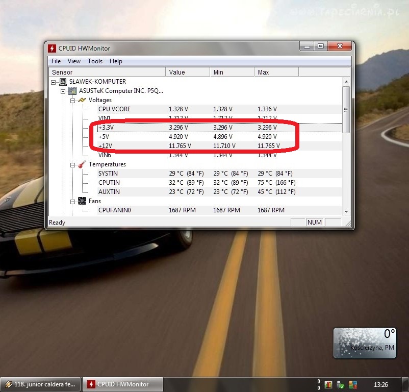Switch to the junior caldera taskbar item
409x392 pixels.
pos(41,384)
